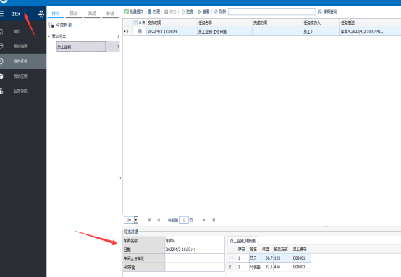The height and width of the screenshot is (277, 401).
Task: Click the message icon beside 我的消息
Action: (x=1, y=46)
